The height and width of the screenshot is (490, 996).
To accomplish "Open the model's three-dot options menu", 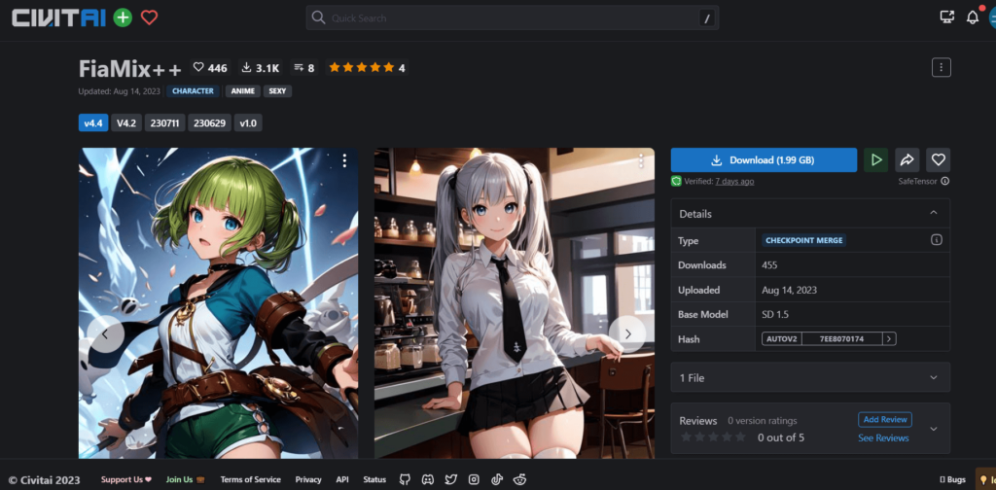I will (941, 67).
